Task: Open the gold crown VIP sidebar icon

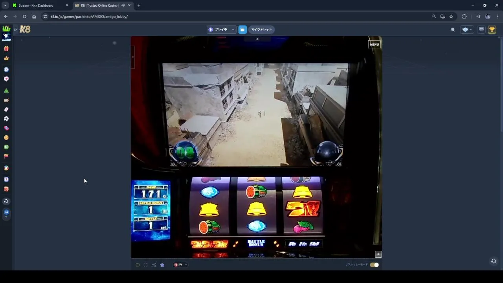Action: pyautogui.click(x=6, y=58)
